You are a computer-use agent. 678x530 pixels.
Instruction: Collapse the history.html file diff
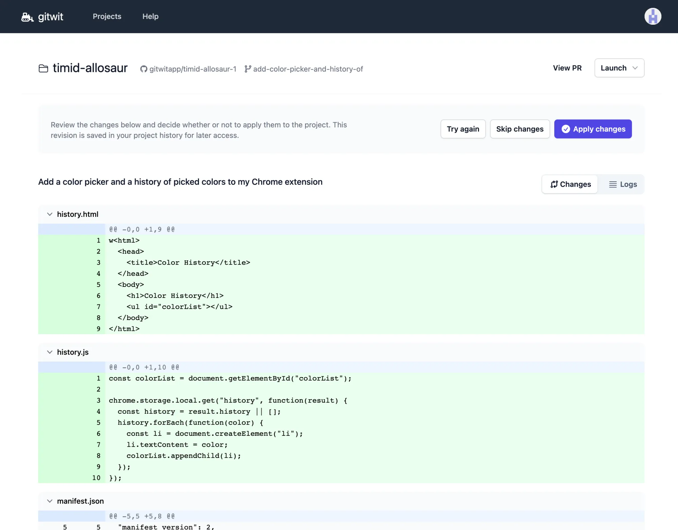(x=50, y=214)
